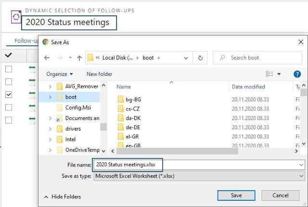
Task: Click the horizontal scrollbar in file list
Action: point(177,151)
